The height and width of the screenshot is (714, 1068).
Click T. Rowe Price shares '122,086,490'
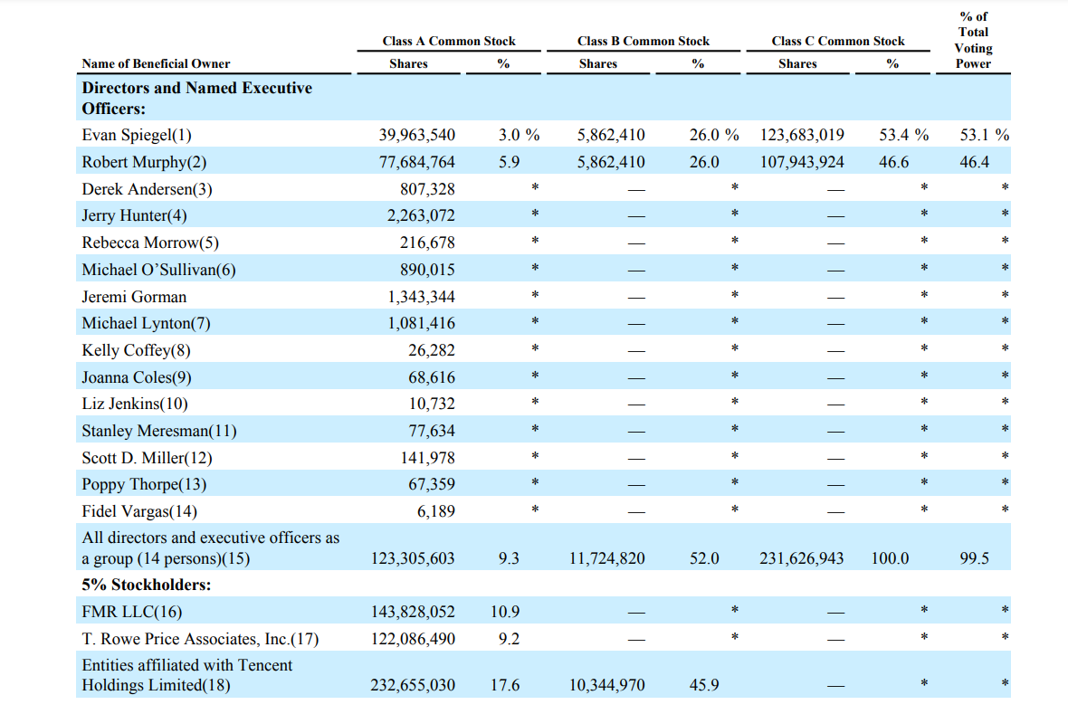click(413, 639)
